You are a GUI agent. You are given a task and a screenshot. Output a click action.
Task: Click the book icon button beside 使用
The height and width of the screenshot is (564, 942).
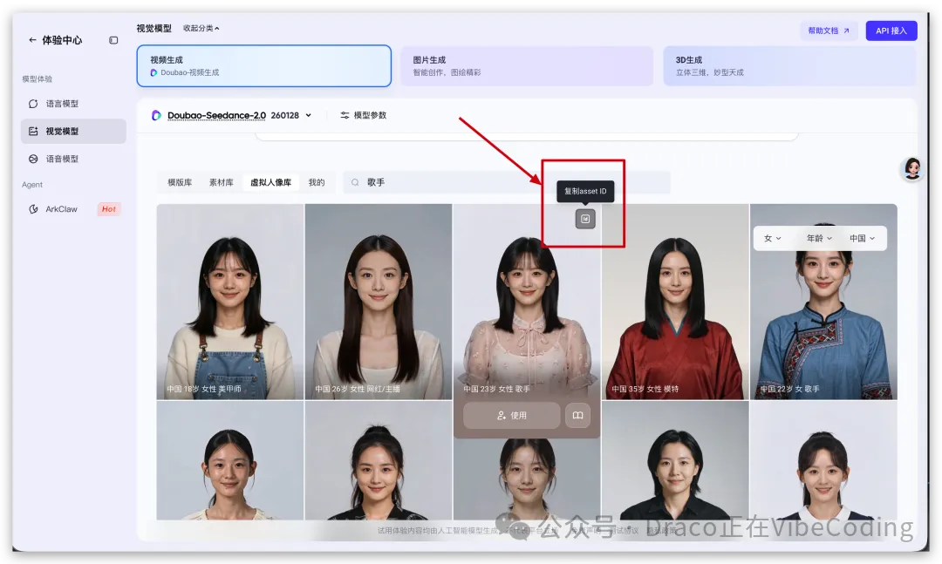coord(577,416)
